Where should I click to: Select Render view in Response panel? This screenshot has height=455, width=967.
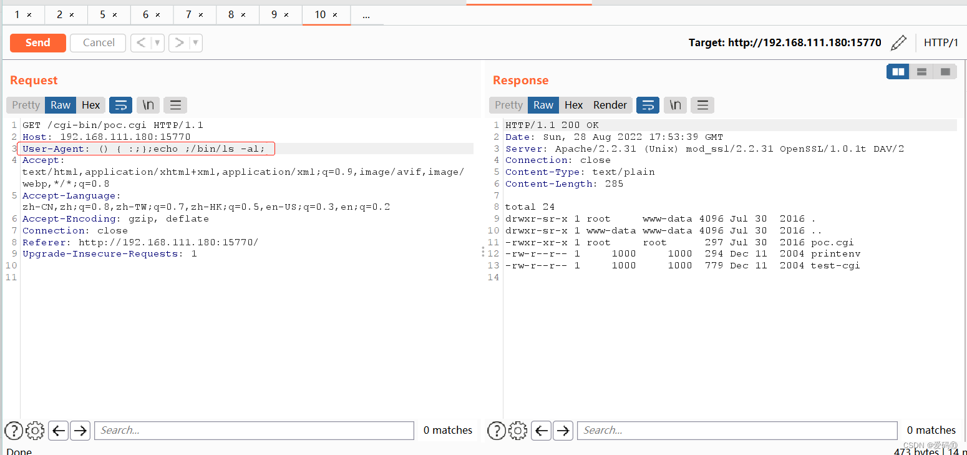pyautogui.click(x=610, y=105)
